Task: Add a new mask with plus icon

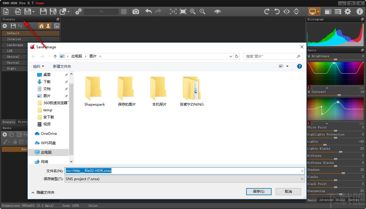Action: click(x=5, y=135)
